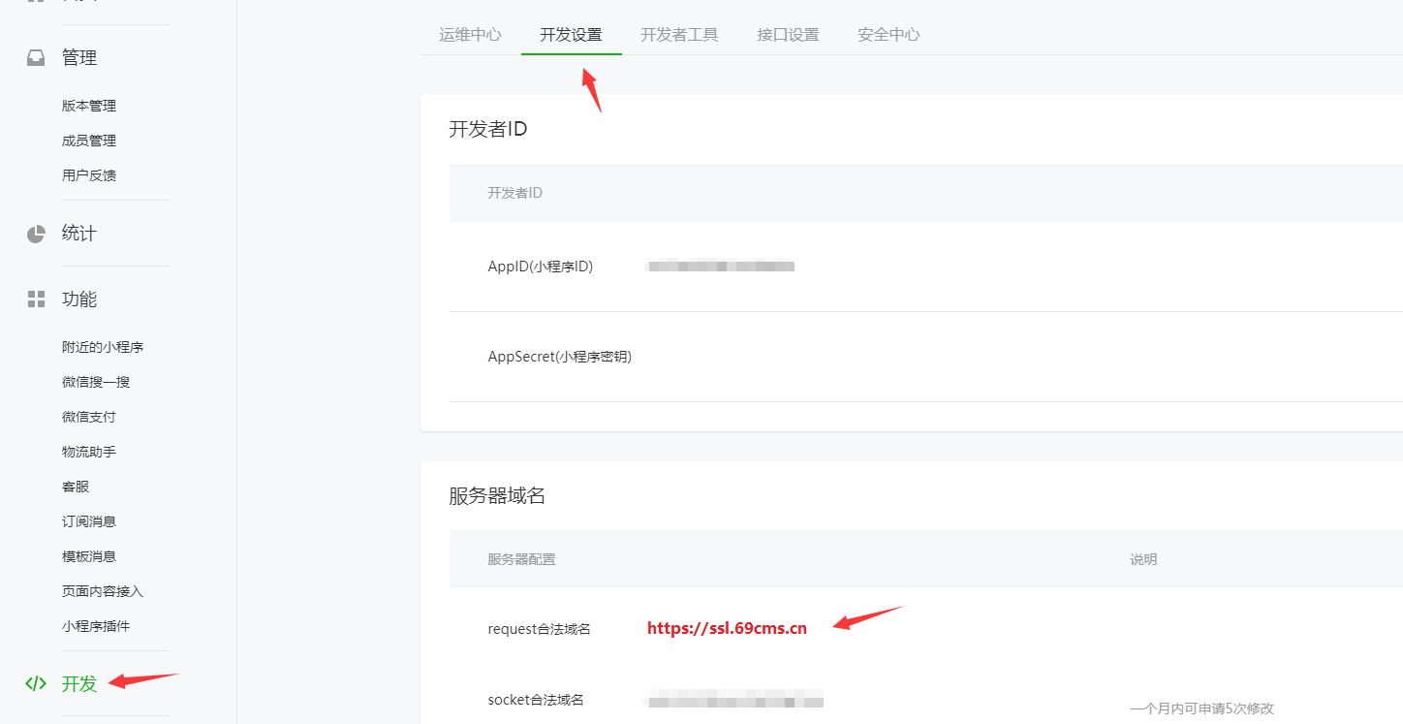This screenshot has height=724, width=1403.
Task: Click the 管理 inbox tray icon
Action: [x=36, y=58]
